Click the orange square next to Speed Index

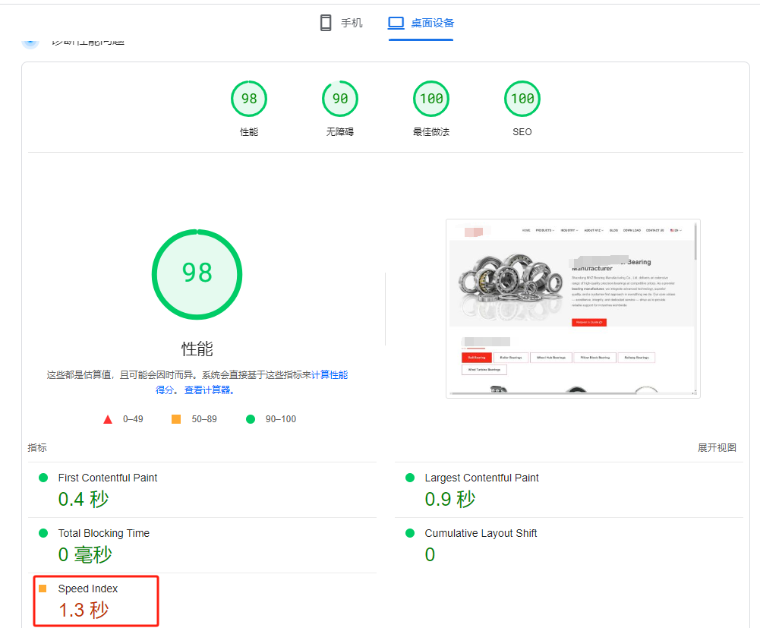(43, 589)
